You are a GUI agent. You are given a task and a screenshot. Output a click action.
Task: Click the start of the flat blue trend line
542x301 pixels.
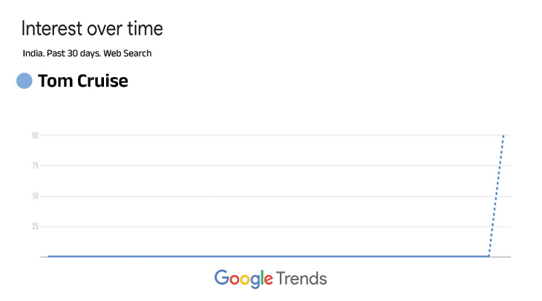click(x=49, y=257)
